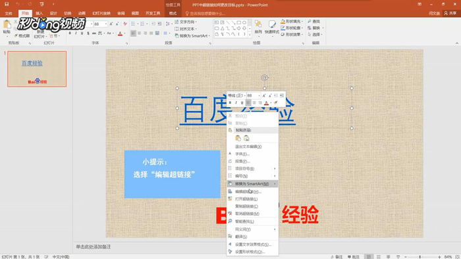This screenshot has height=259, width=461.
Task: Open the ribbon font size 88 dropdown
Action: 106,24
